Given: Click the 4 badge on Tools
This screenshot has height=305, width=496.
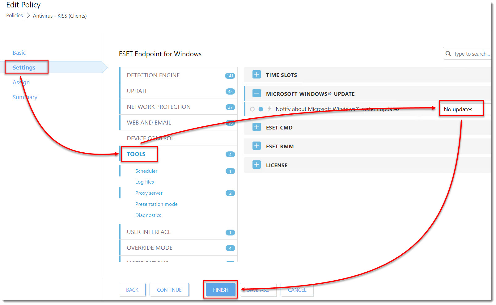Looking at the screenshot, I should (230, 155).
